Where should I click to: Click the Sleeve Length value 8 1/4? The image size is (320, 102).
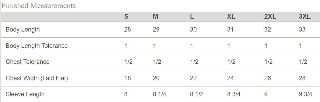click(160, 94)
